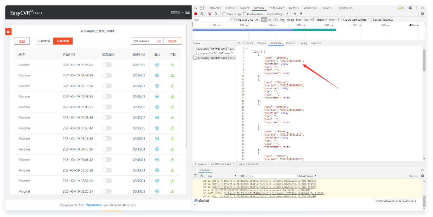The height and width of the screenshot is (217, 433).
Task: Download the recording starting at 05:53:44
Action: click(172, 128)
